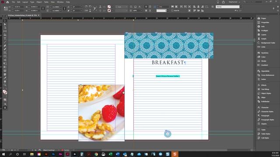This screenshot has height=157, width=280.
Task: Pick the Pen tool
Action: click(x=5, y=46)
